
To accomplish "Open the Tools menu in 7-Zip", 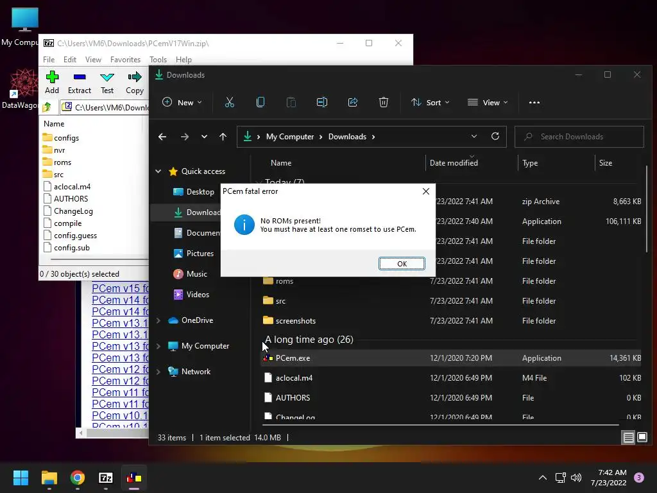I will [158, 60].
